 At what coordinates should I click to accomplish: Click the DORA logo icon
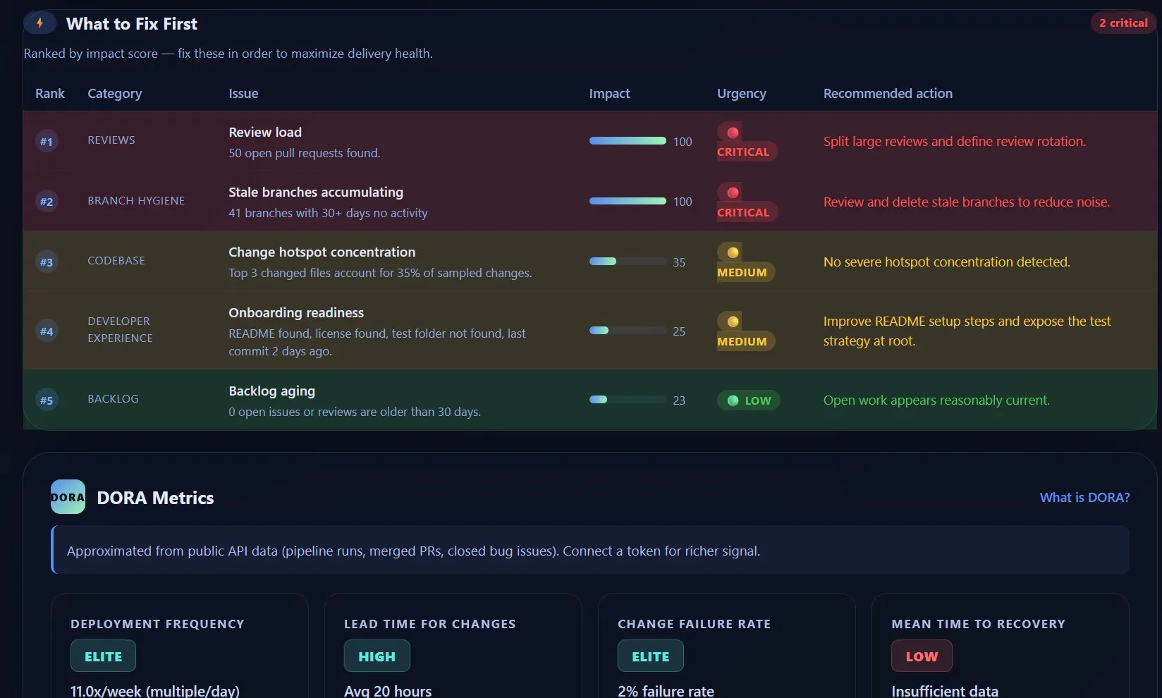[x=68, y=497]
